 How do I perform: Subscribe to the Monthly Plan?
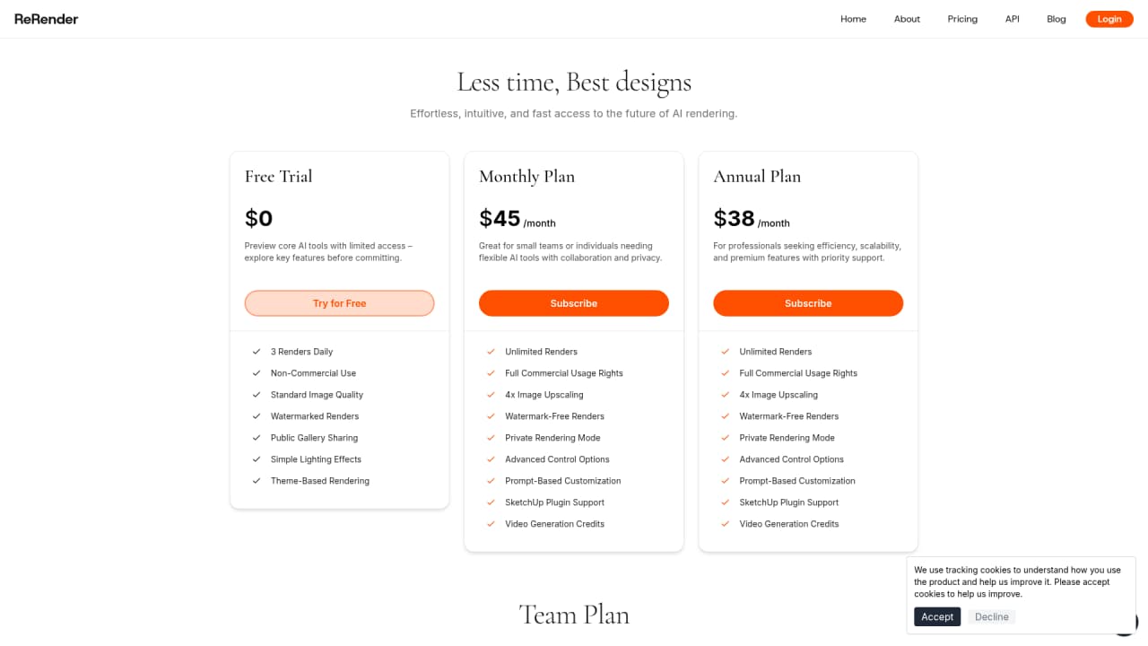coord(574,303)
